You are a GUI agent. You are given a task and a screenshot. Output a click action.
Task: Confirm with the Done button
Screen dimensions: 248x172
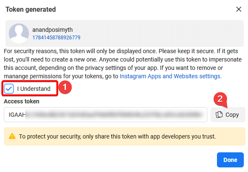click(230, 160)
